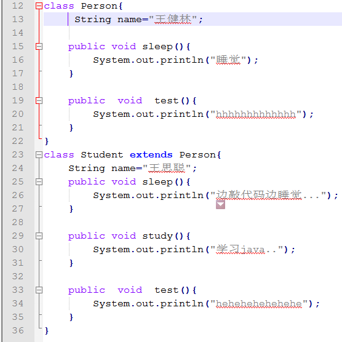Screen dimensions: 342x342
Task: Click the method name study on line 29
Action: [x=157, y=236]
